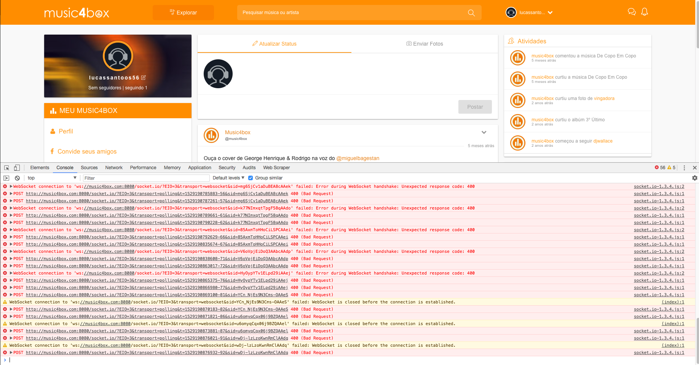Image resolution: width=699 pixels, height=365 pixels.
Task: Open the Performance DevTools tab
Action: point(143,168)
